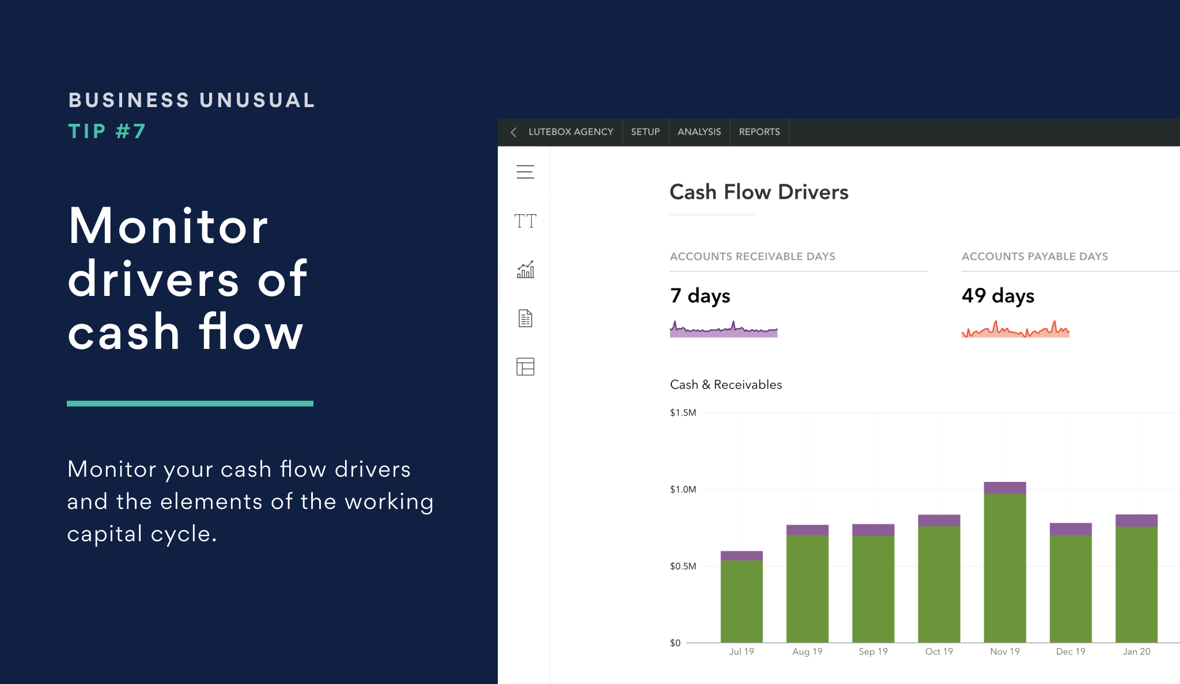Click the Jan 20 bar in chart
The image size is (1180, 684).
(x=1136, y=578)
